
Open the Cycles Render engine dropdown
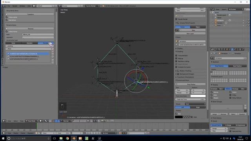point(93,6)
